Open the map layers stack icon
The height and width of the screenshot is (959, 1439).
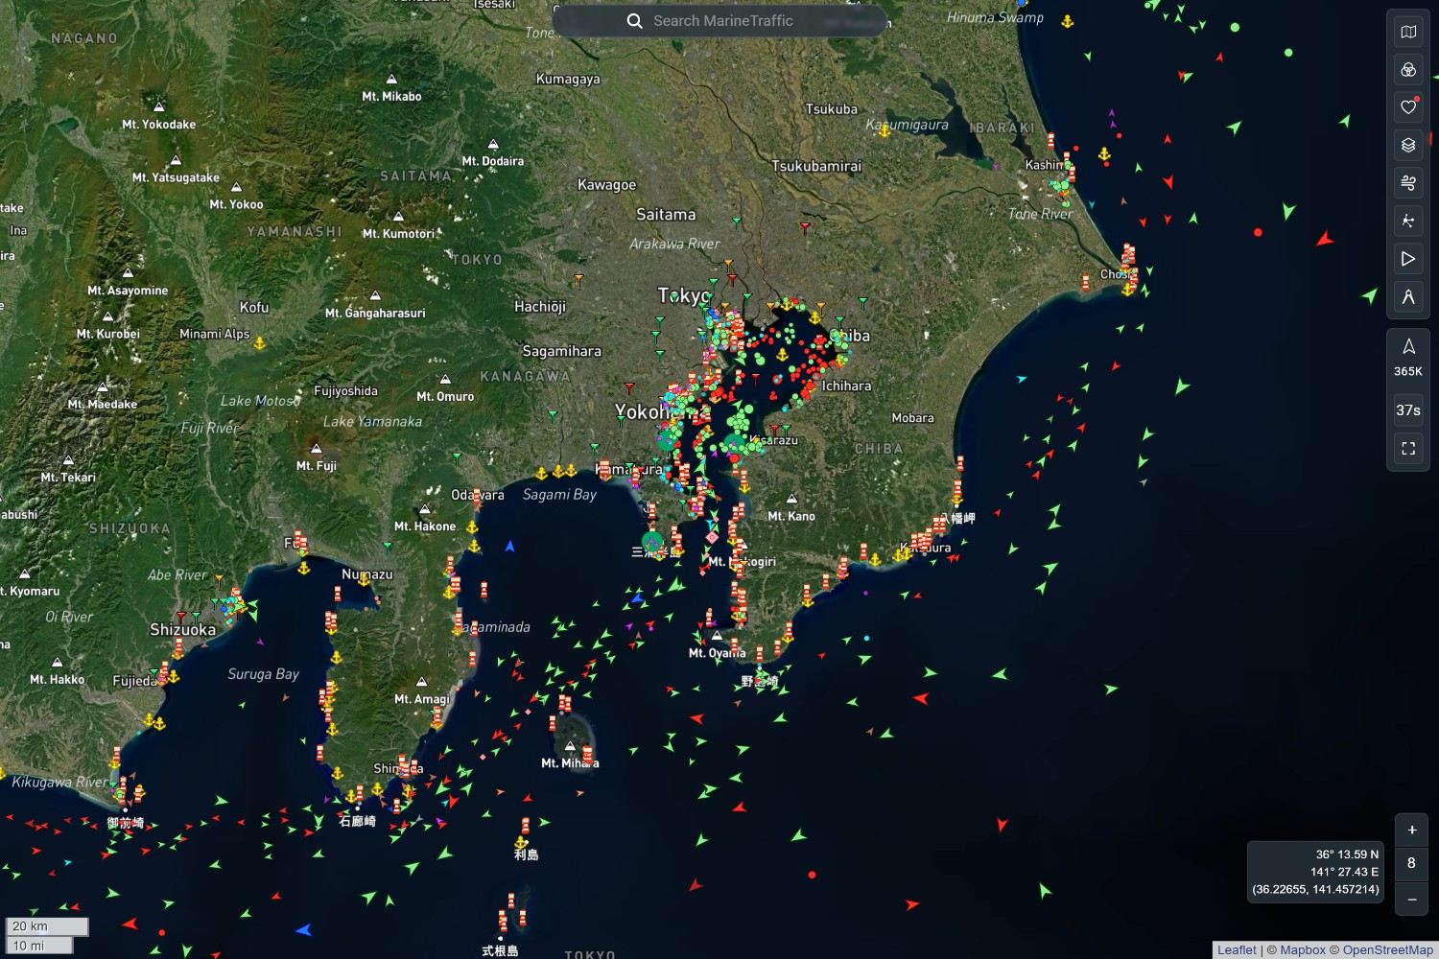coord(1408,145)
